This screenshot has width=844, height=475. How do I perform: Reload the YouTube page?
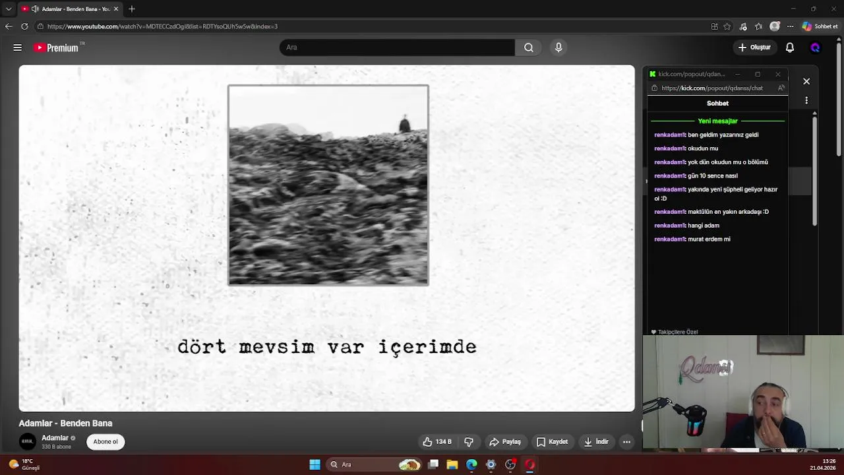(24, 26)
